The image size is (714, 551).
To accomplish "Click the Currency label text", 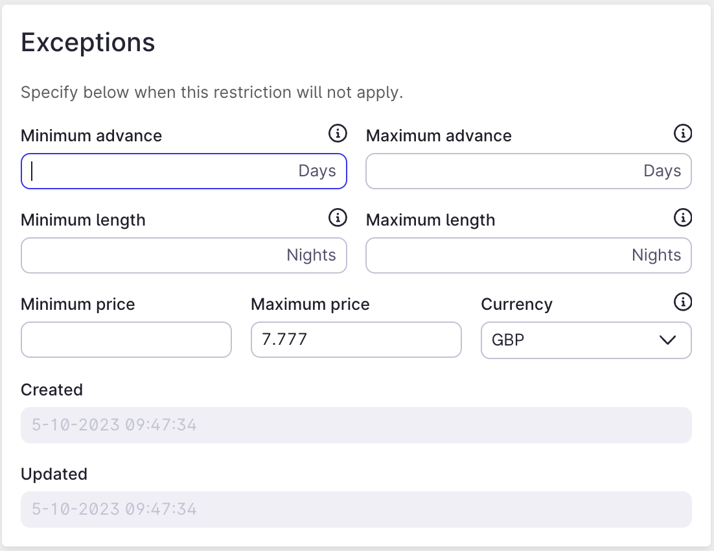I will [517, 305].
